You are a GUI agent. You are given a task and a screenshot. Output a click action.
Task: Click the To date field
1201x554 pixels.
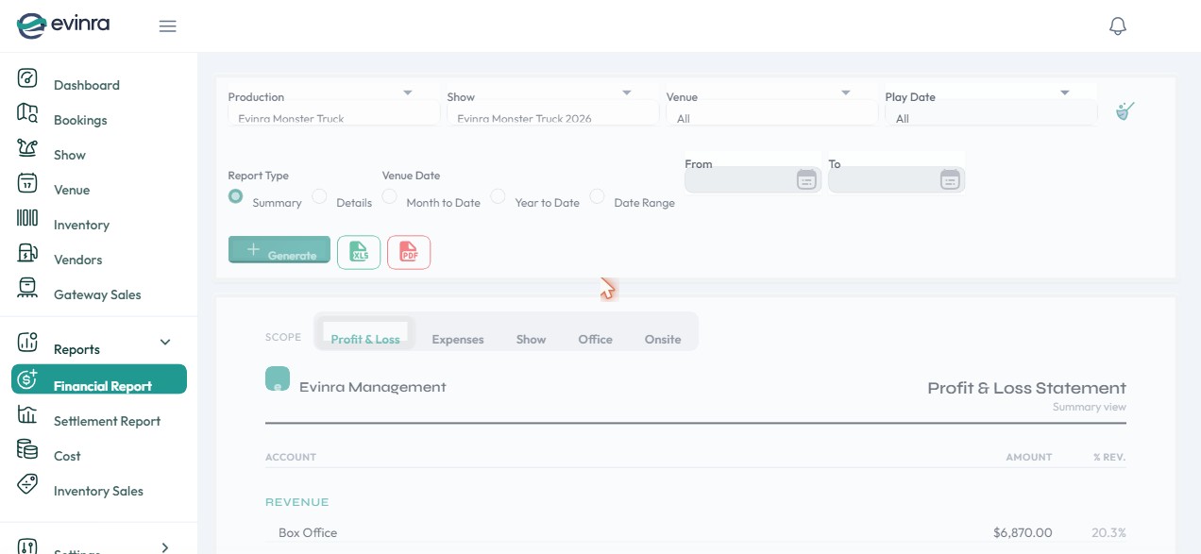(x=897, y=179)
